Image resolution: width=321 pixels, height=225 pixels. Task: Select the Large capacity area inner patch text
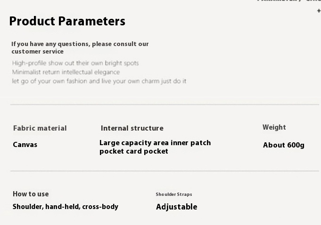pos(155,143)
